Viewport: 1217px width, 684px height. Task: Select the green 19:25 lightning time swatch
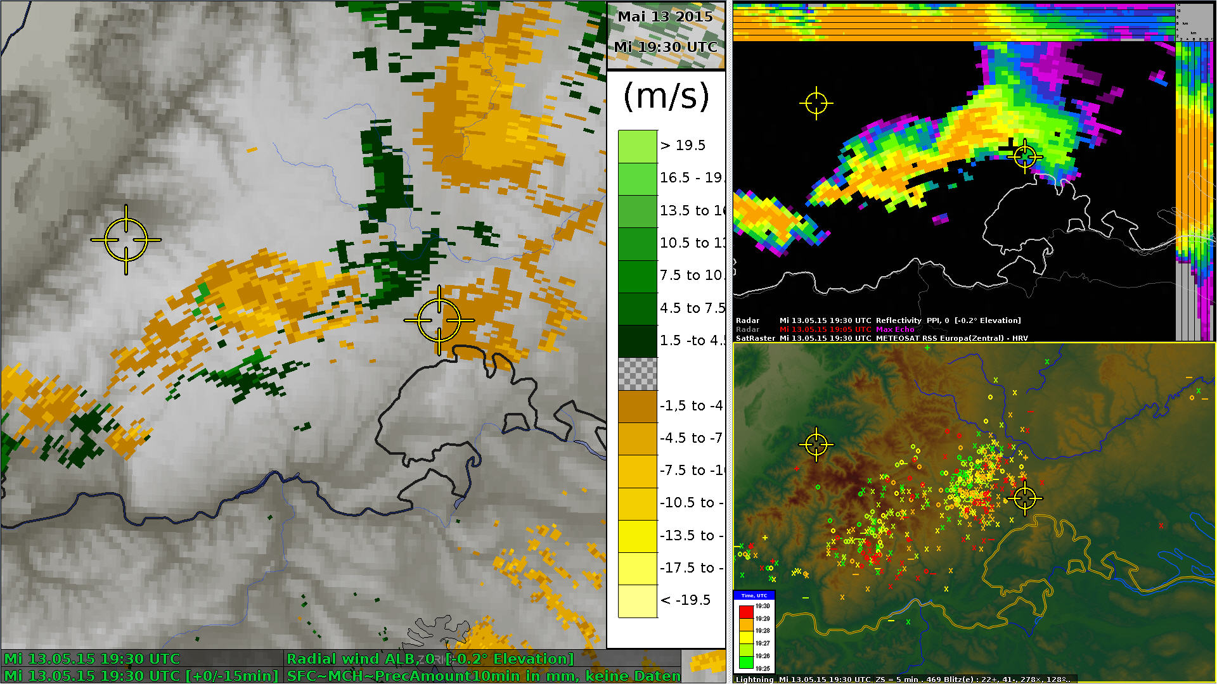coord(746,663)
